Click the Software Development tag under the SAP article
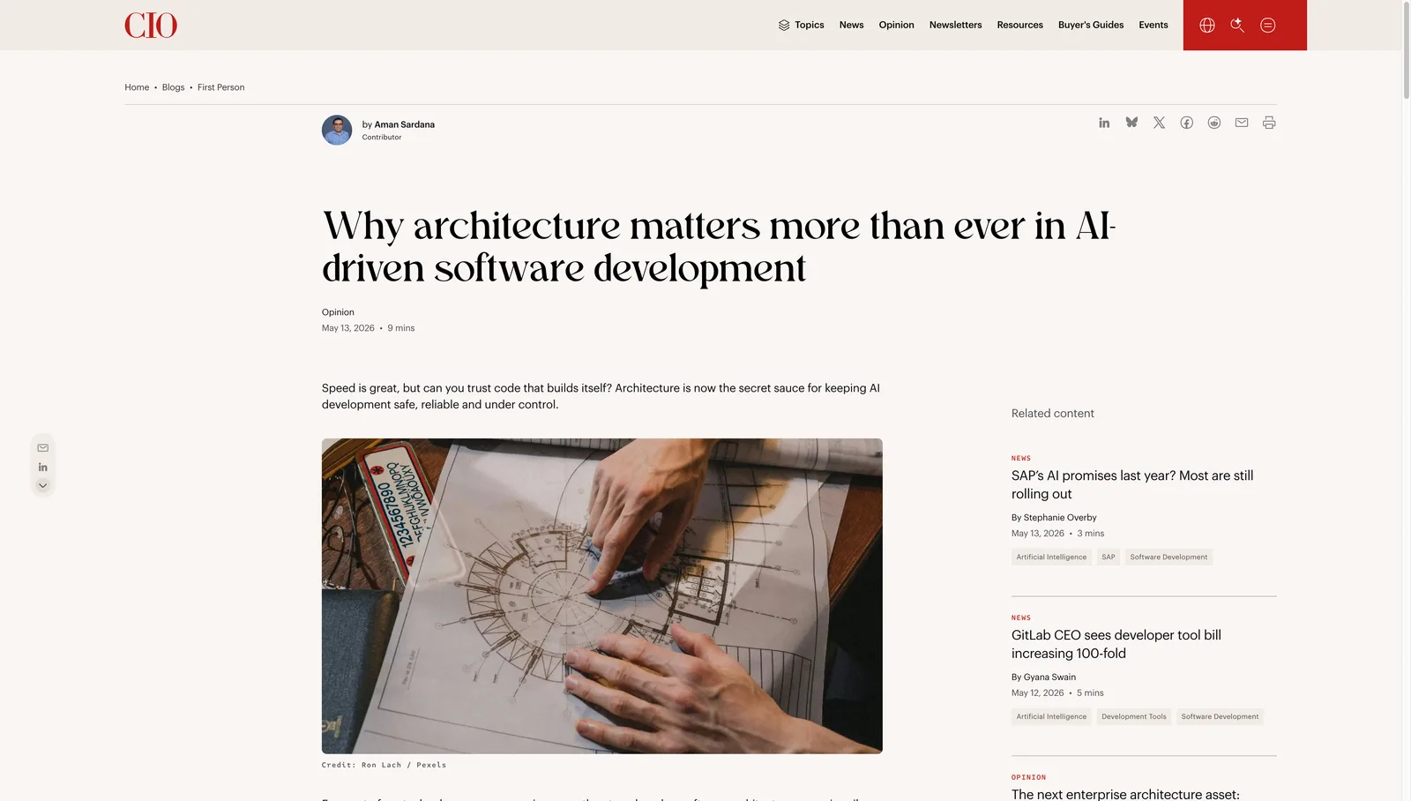 (1168, 558)
